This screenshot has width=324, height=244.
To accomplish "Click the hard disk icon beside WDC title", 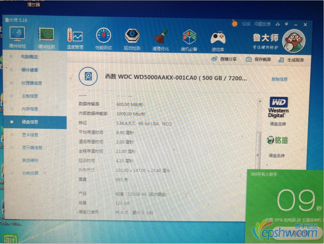I will coord(88,76).
